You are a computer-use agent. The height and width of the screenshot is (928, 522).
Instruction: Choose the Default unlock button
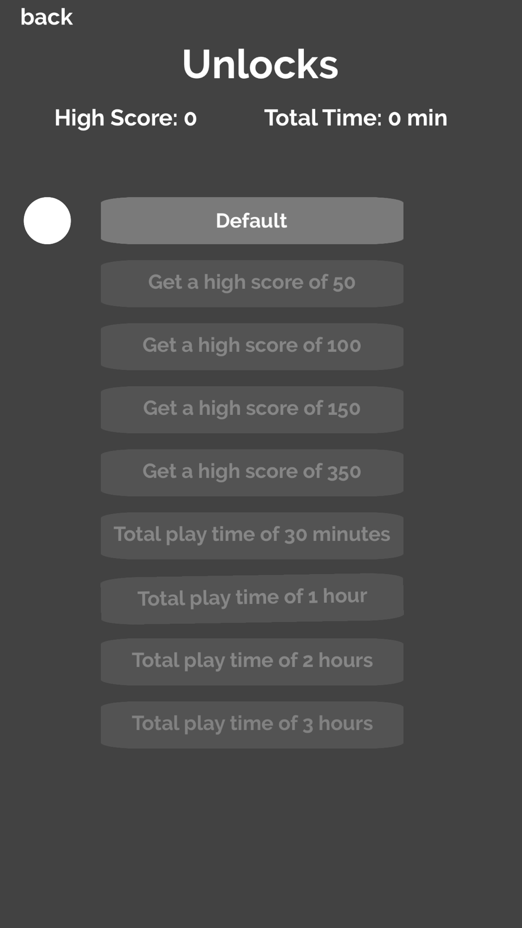252,221
